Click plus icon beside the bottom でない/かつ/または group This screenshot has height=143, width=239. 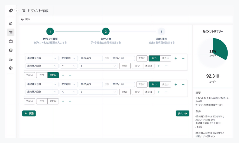tap(63, 101)
